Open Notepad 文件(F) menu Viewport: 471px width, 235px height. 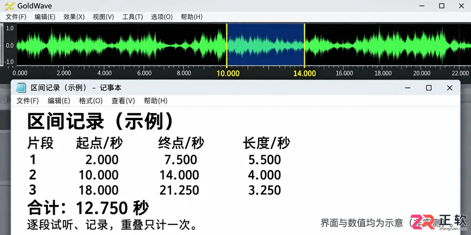[x=27, y=101]
